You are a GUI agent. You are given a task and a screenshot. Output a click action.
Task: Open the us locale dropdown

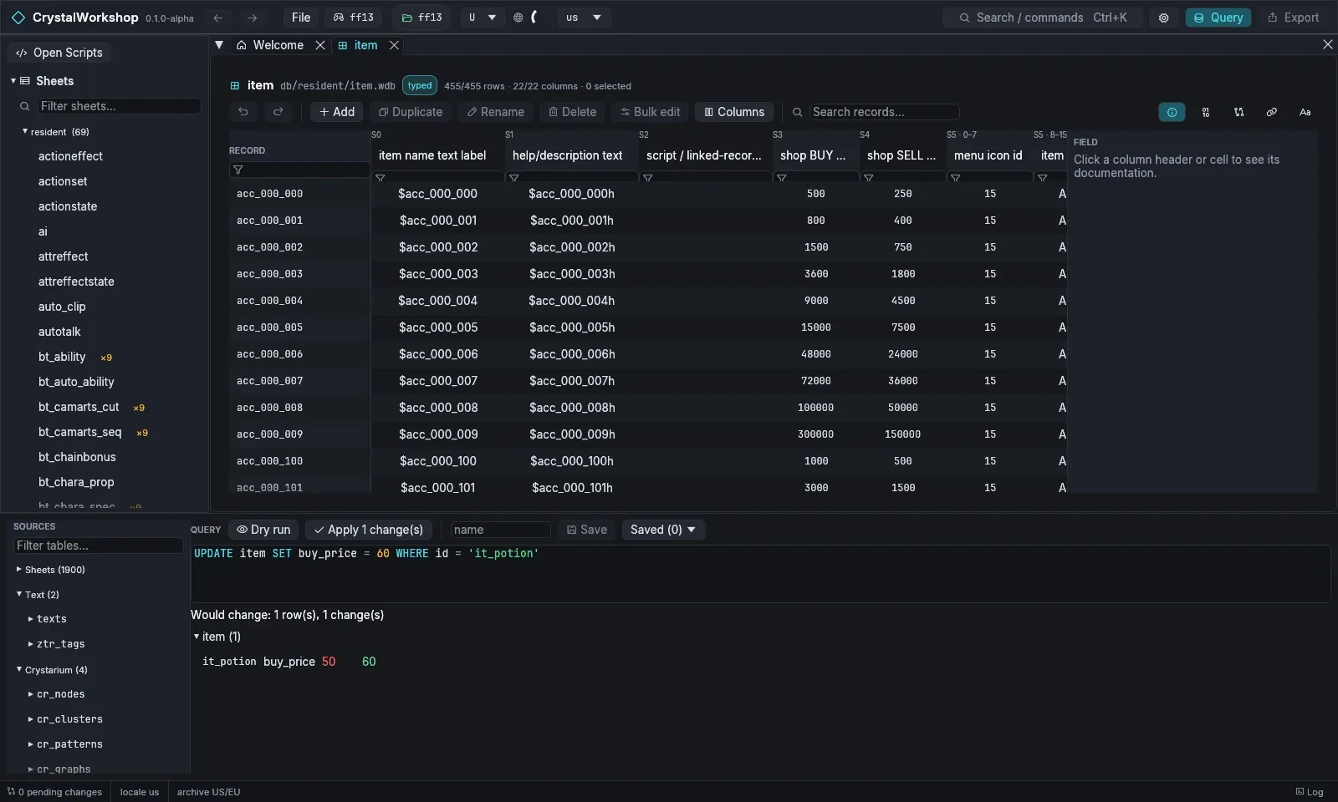pyautogui.click(x=584, y=18)
